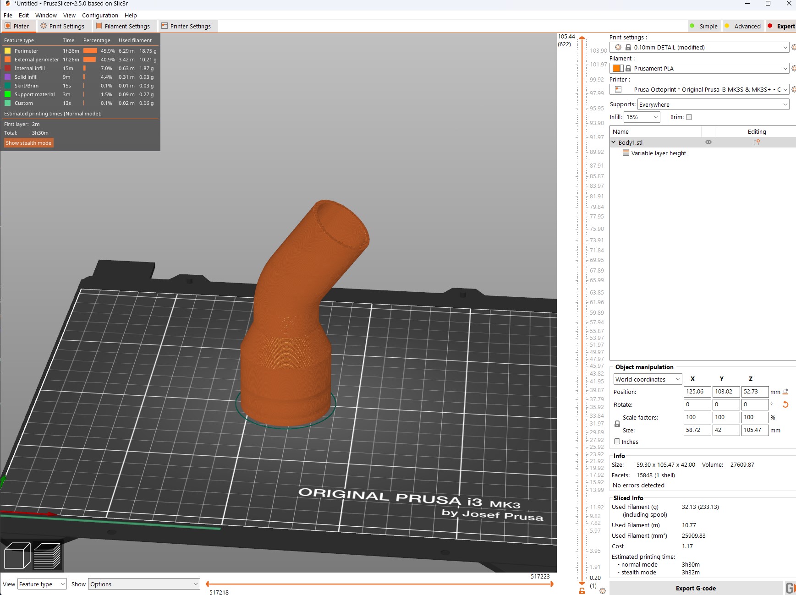Click the lock icon in the Print settings preset

click(628, 47)
